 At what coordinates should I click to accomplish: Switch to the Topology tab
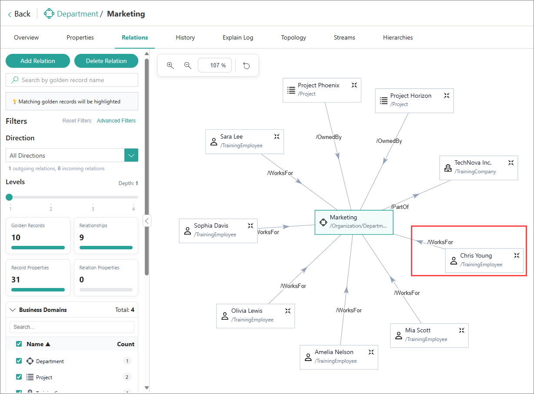pos(294,37)
